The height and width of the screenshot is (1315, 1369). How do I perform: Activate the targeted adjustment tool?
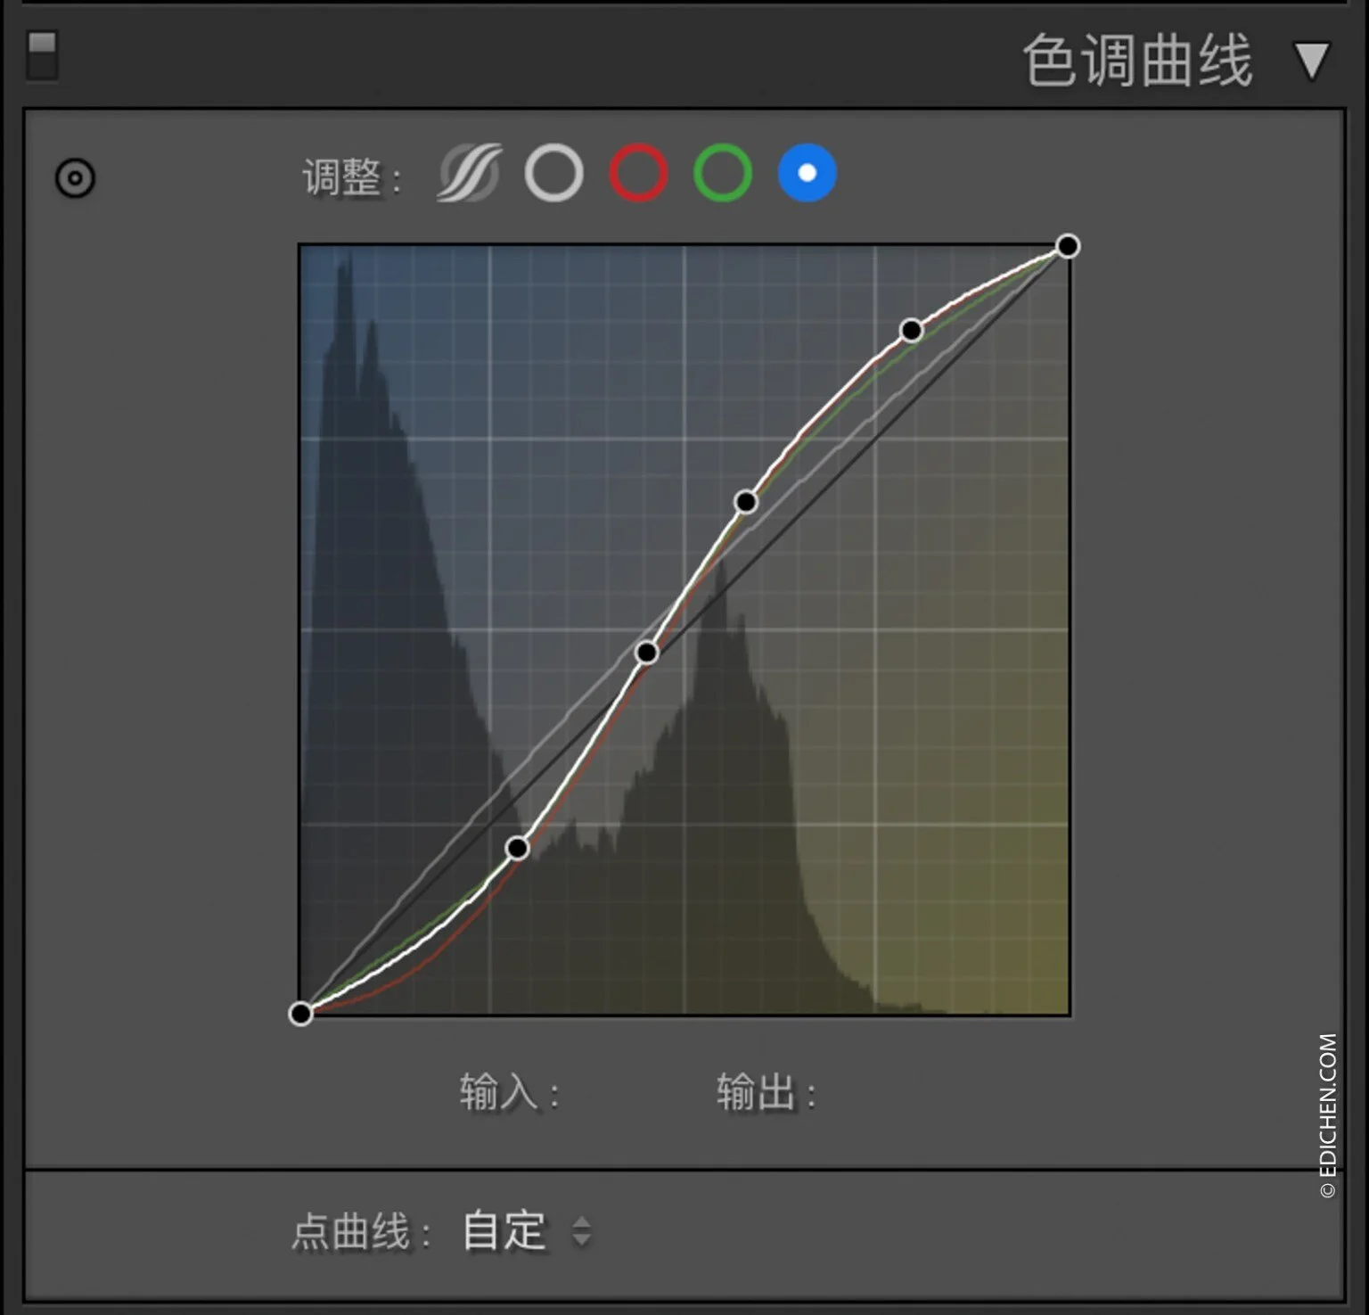75,178
